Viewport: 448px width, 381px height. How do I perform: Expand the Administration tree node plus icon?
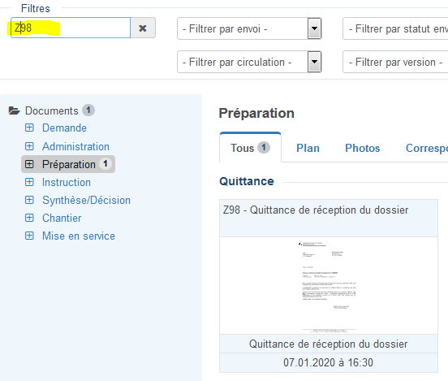[x=29, y=146]
